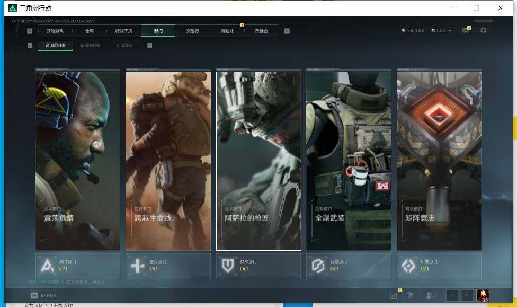Select the 部门任务 sub-tab
The image size is (517, 307).
56,46
